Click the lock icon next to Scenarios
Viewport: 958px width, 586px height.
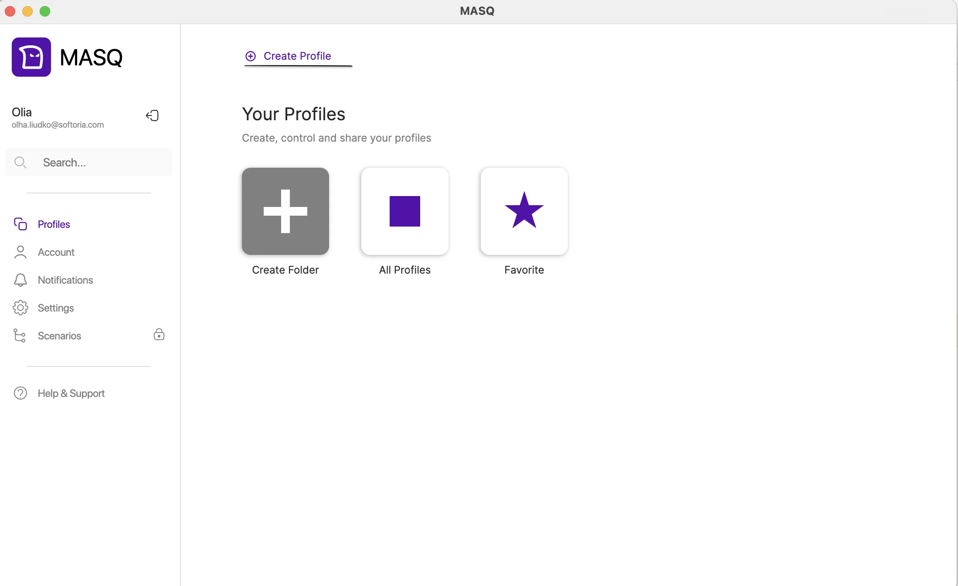click(159, 334)
